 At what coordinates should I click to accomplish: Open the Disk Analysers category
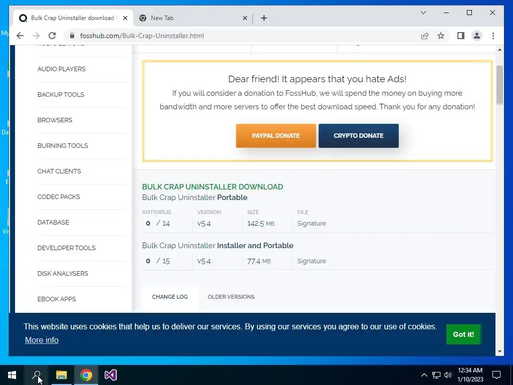coord(63,273)
